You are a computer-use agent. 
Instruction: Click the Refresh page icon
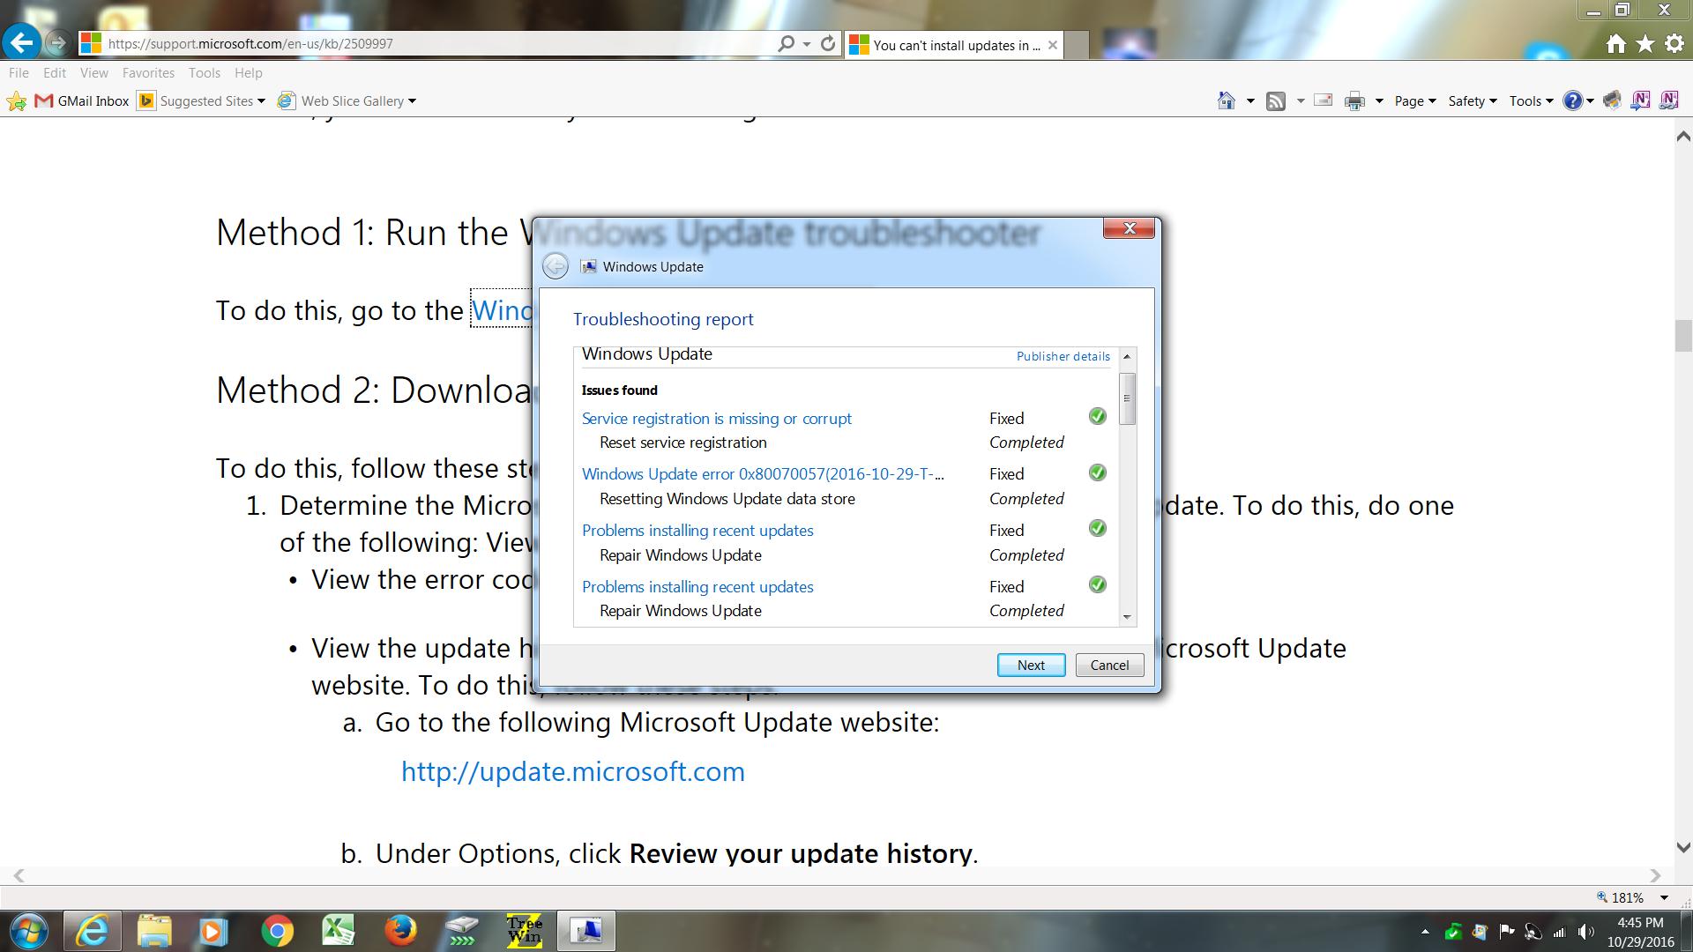[827, 43]
